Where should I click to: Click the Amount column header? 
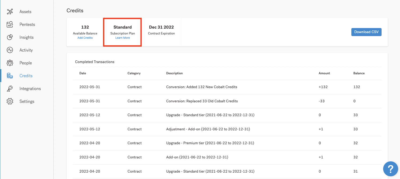pyautogui.click(x=324, y=73)
